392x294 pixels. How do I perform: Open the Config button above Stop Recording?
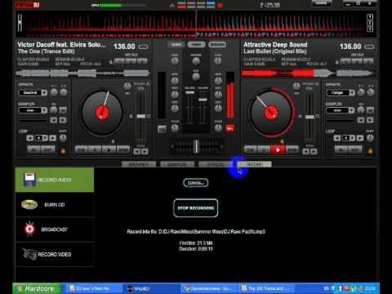pos(196,183)
